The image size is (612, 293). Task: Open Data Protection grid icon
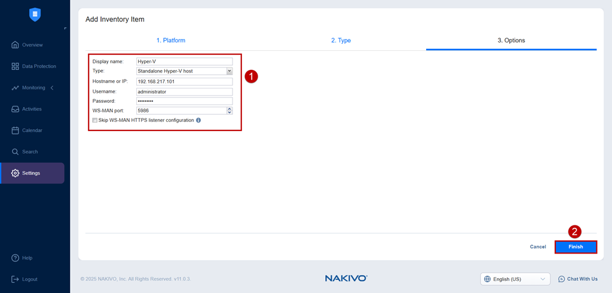(x=15, y=66)
